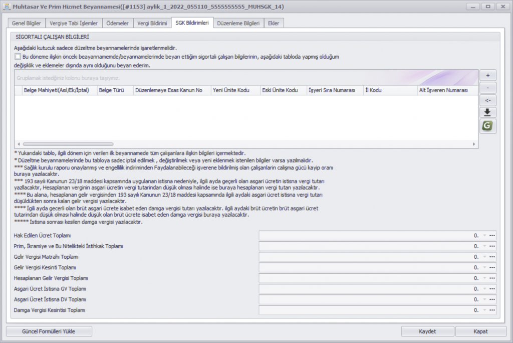Expand dropdown for Asgari Ücret İstisna GV Toplamı
The image size is (513, 343).
pyautogui.click(x=484, y=289)
